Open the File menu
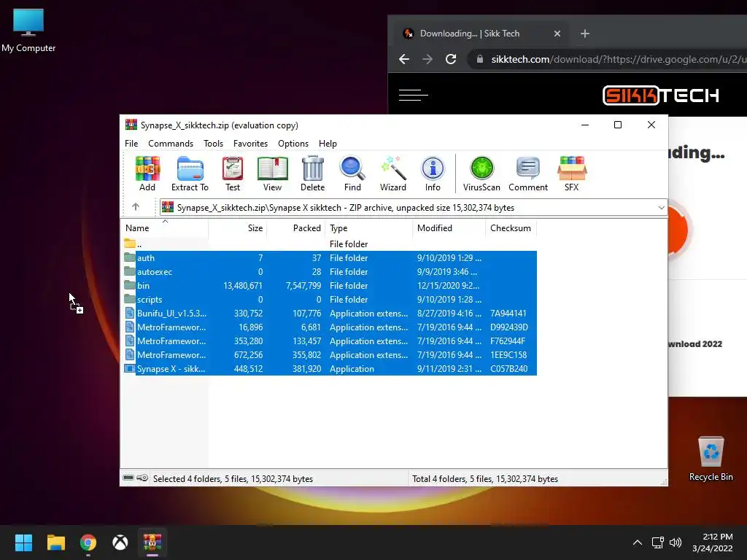This screenshot has width=747, height=560. click(131, 144)
